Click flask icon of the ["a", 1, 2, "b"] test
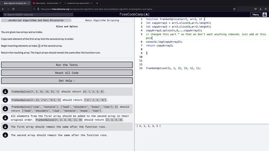Screen dimensions: 269x151 pyautogui.click(x=5, y=100)
